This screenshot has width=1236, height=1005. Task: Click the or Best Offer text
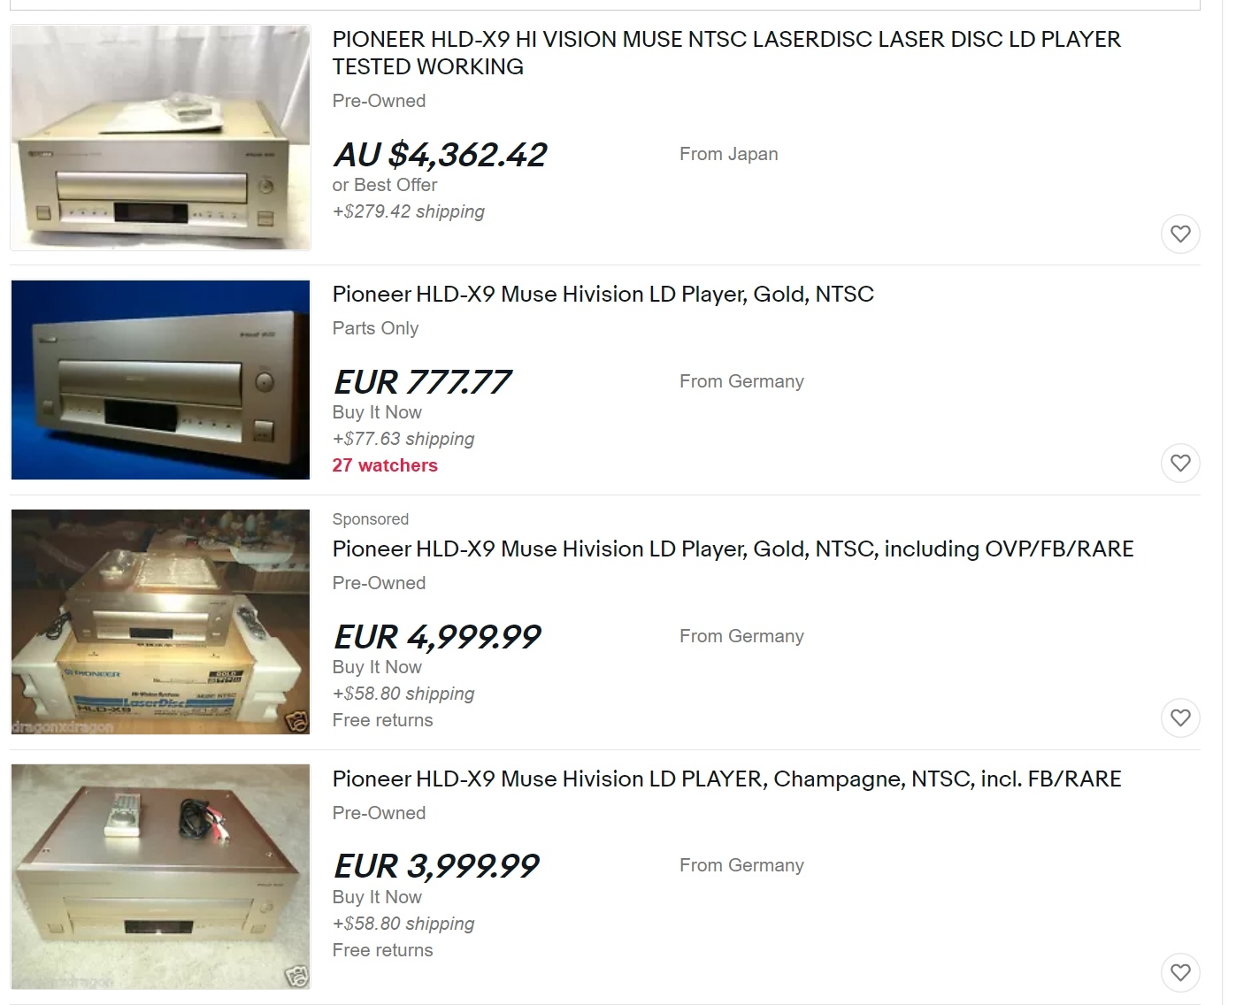[x=385, y=185]
